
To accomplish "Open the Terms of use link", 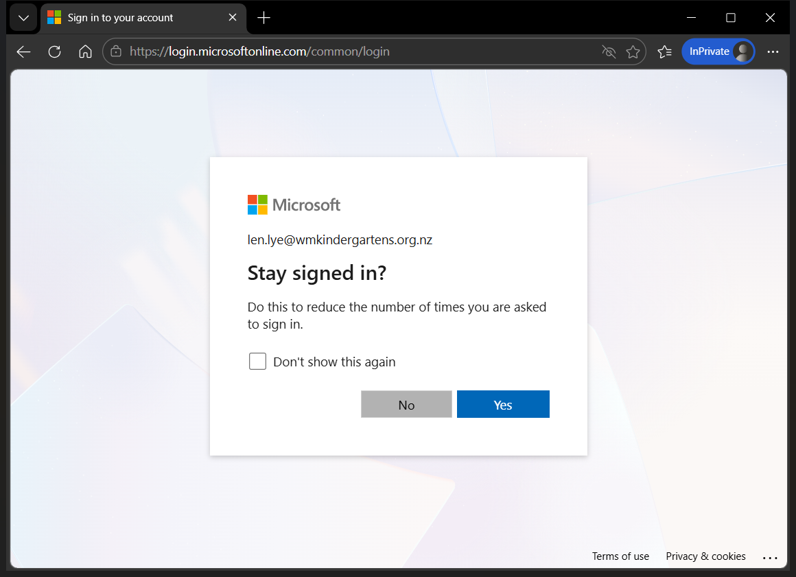I will coord(620,556).
